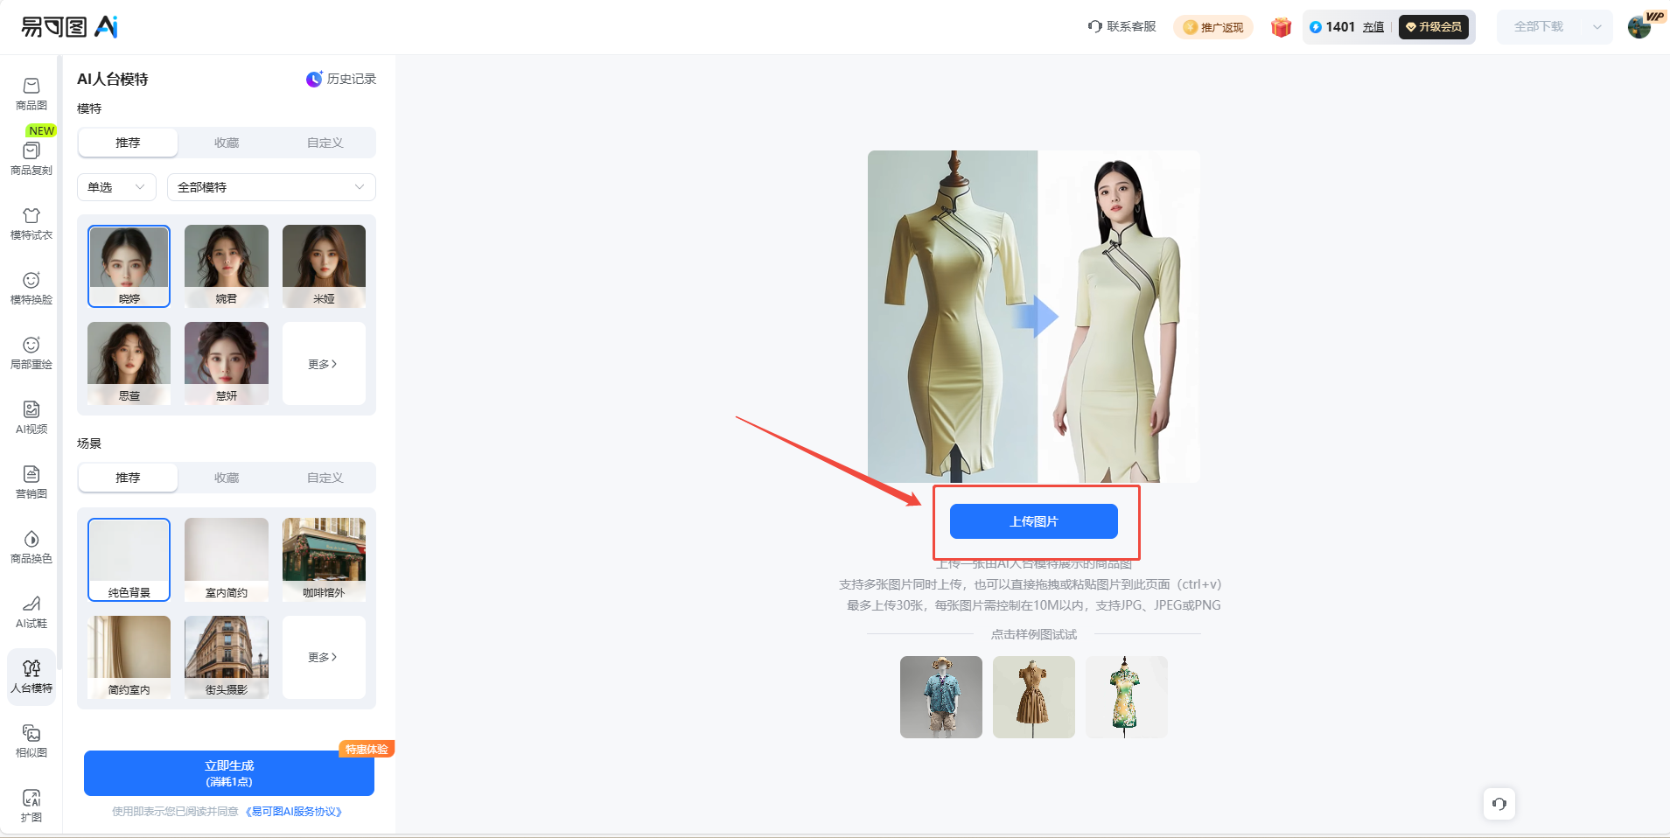Select the 咖啡馆外 scene
This screenshot has height=838, width=1670.
[x=324, y=560]
